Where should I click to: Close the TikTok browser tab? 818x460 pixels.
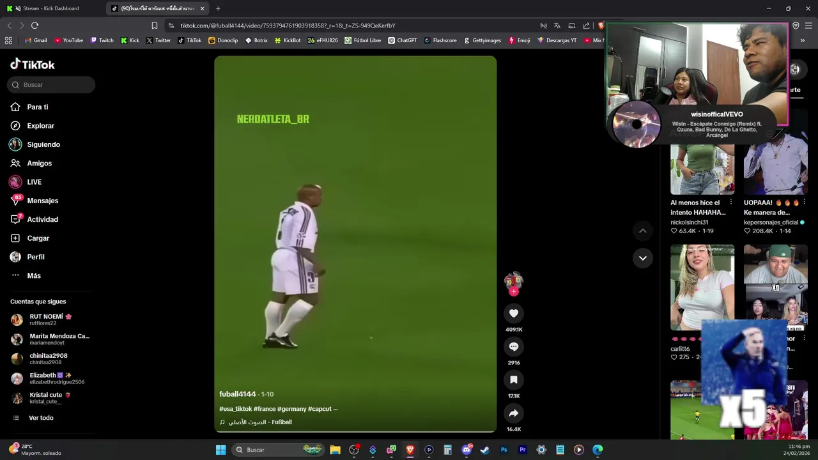click(x=203, y=8)
